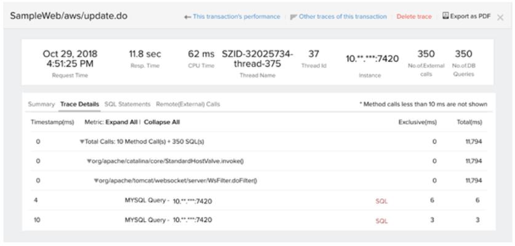Click the SQL link for the 3 ms MYSQL Query
The image size is (515, 246).
[381, 221]
